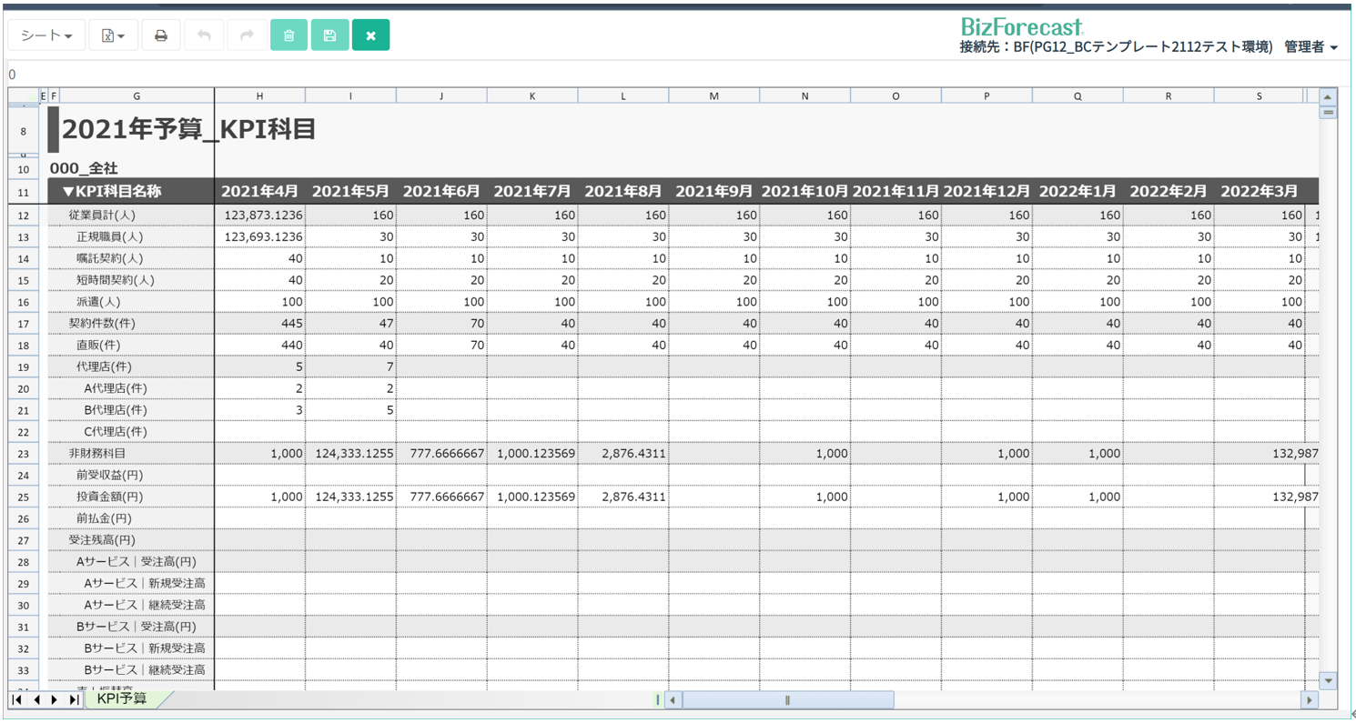The height and width of the screenshot is (723, 1356).
Task: Select the row 23 header
Action: [23, 454]
